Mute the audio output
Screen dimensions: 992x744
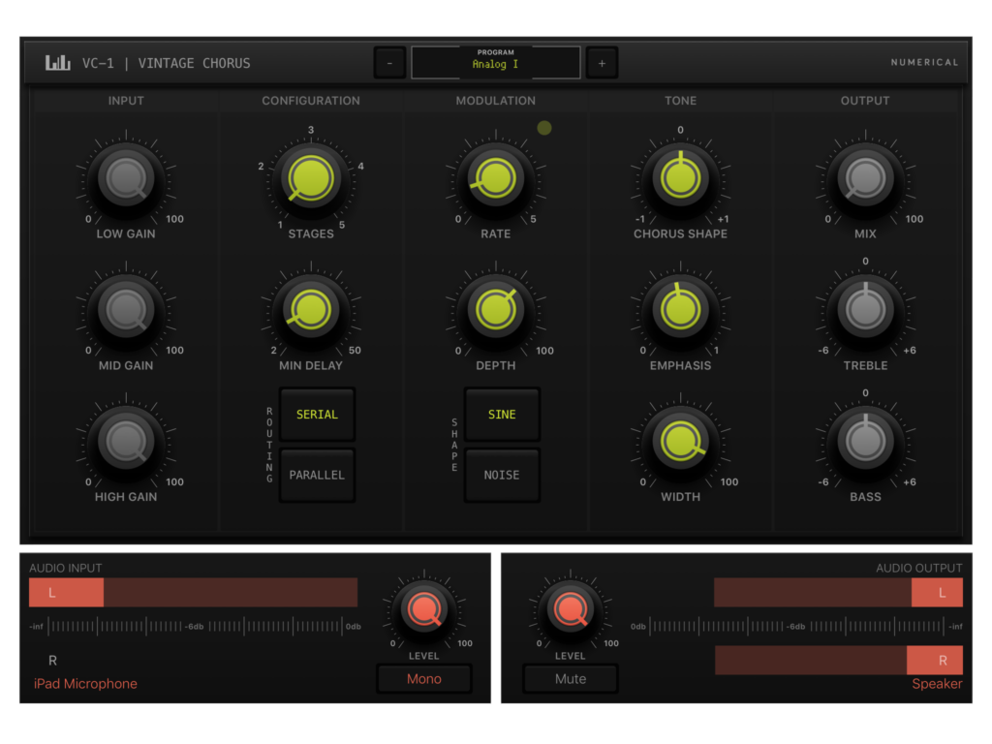[570, 679]
